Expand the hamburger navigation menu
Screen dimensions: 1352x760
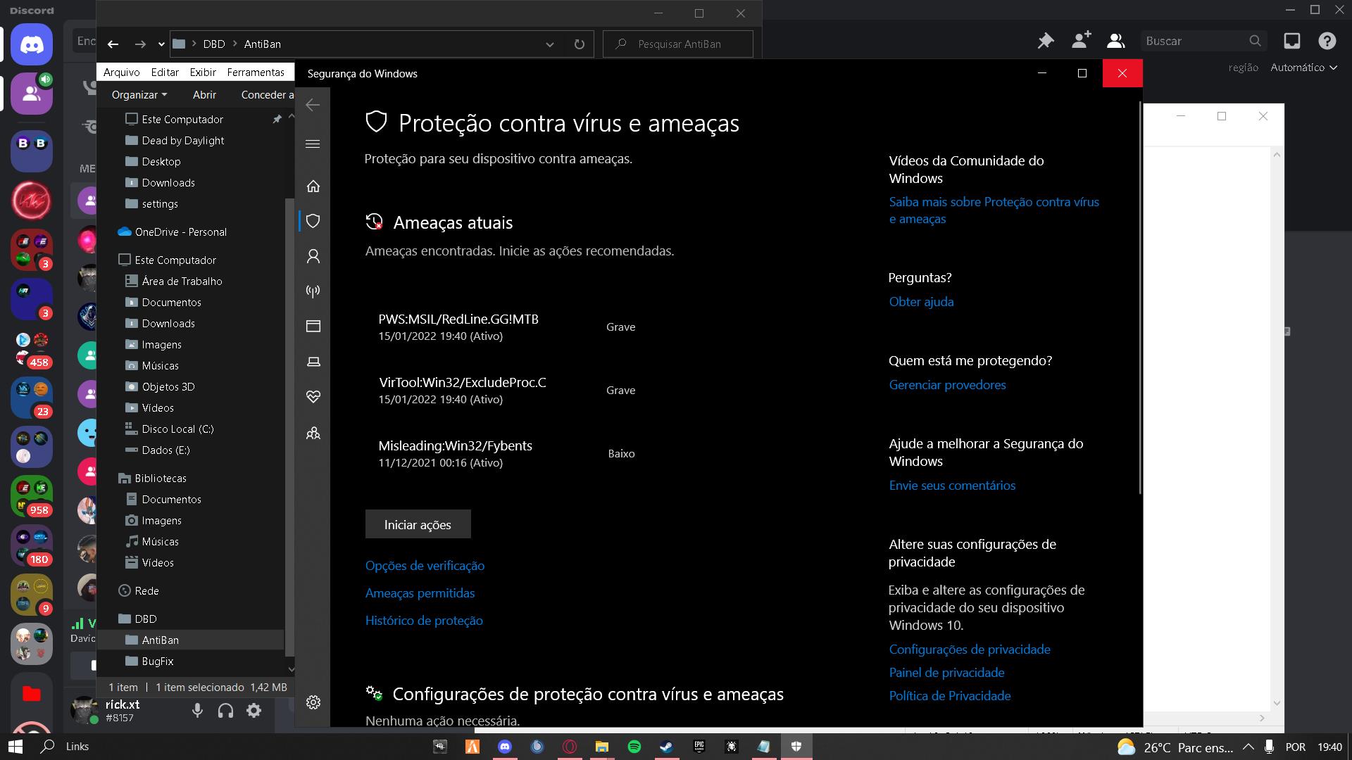(x=313, y=144)
